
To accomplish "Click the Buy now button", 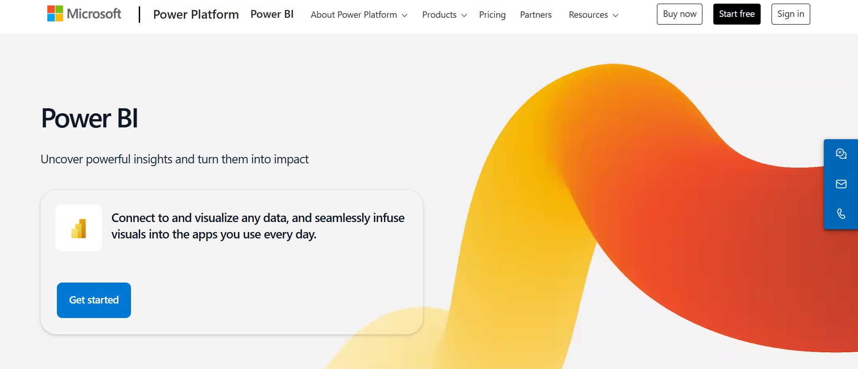I will (680, 14).
